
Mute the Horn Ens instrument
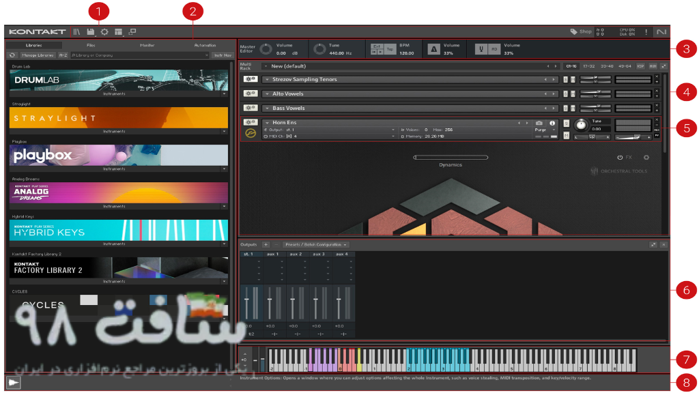pos(566,136)
